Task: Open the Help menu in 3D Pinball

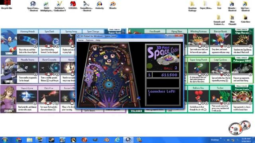Action: pos(98,40)
